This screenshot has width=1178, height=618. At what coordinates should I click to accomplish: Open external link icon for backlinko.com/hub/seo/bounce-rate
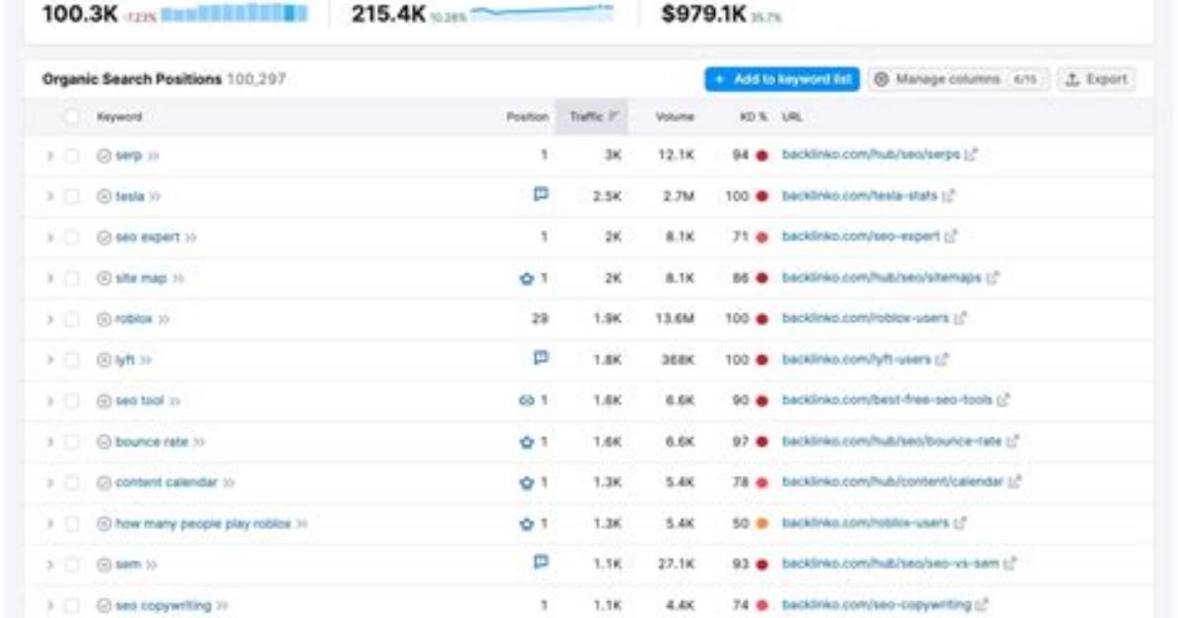(x=1013, y=442)
